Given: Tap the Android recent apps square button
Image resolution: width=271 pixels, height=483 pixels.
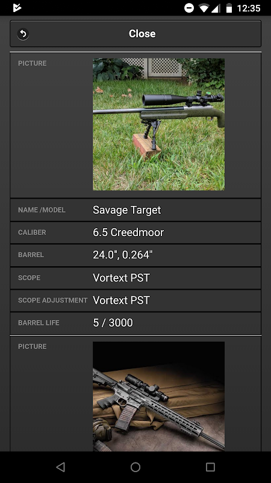Looking at the screenshot, I should (210, 467).
